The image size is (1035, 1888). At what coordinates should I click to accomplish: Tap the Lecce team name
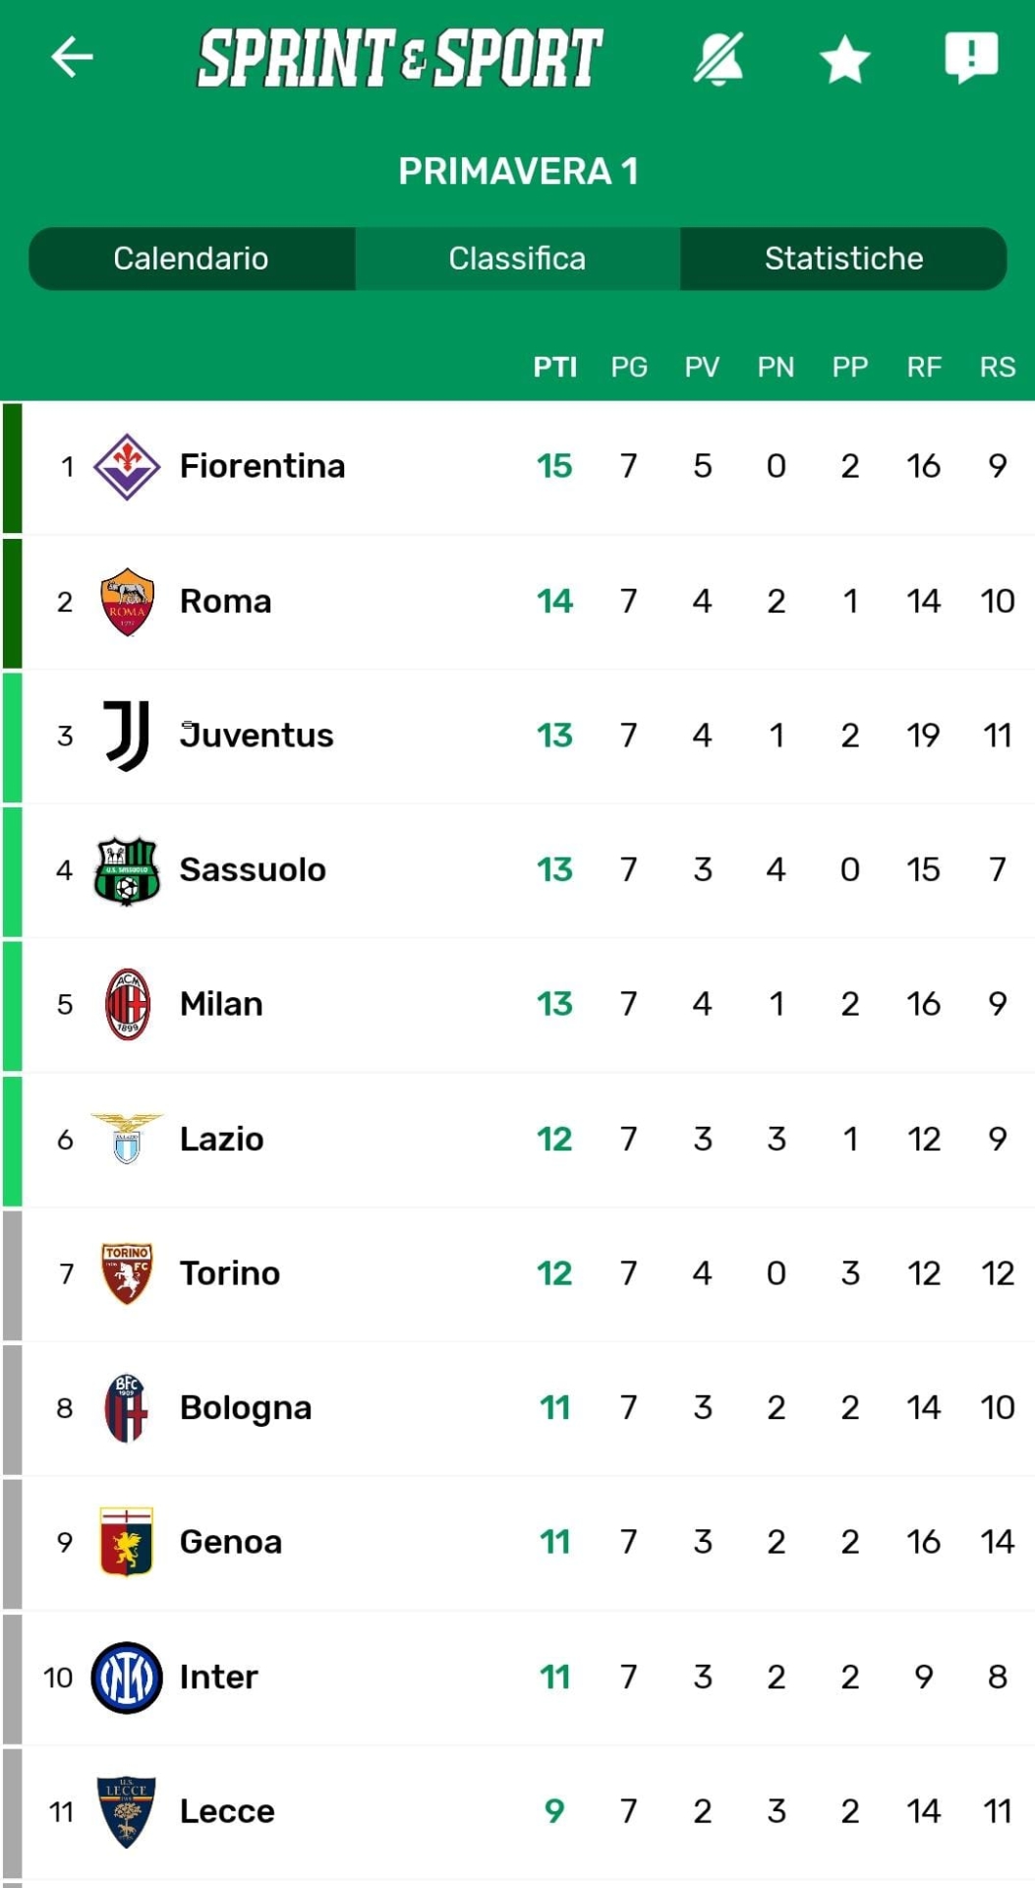coord(227,1811)
